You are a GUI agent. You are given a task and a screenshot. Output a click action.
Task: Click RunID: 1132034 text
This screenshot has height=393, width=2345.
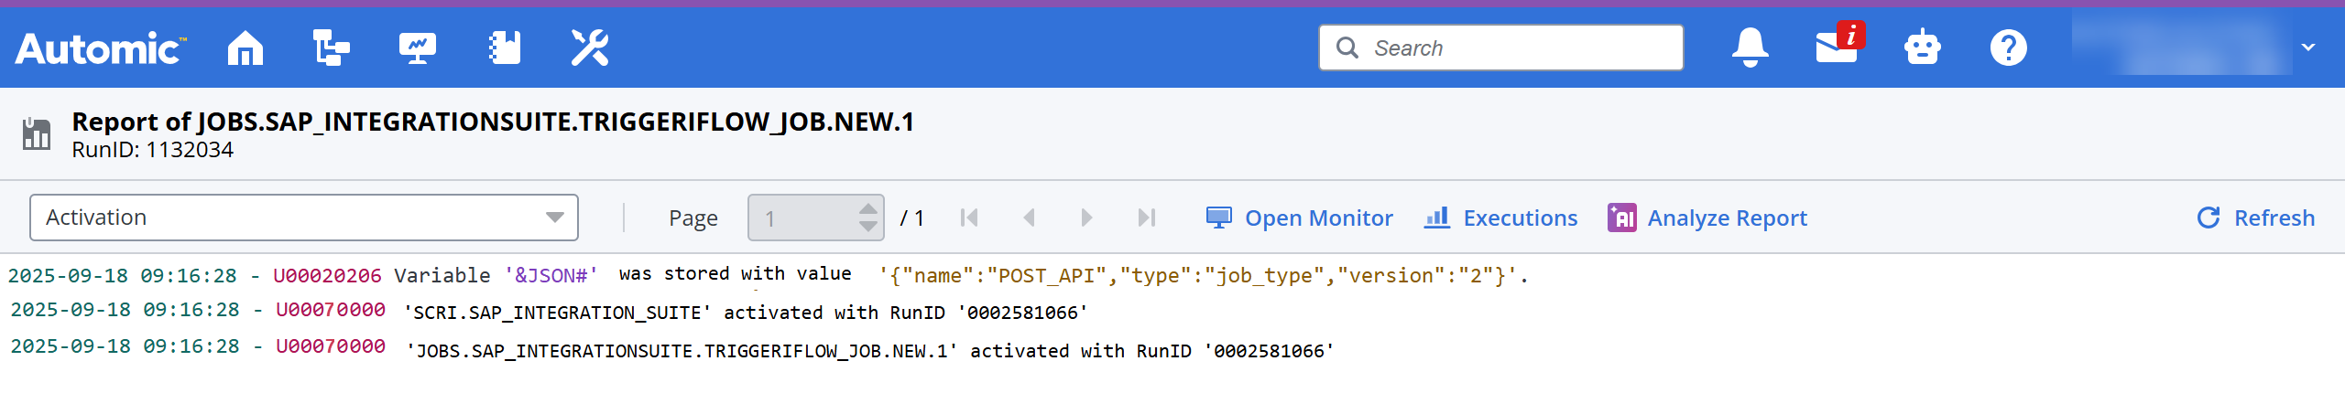pyautogui.click(x=153, y=150)
